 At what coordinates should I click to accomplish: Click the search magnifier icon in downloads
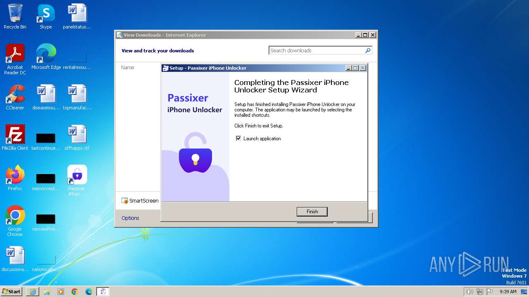pos(368,50)
